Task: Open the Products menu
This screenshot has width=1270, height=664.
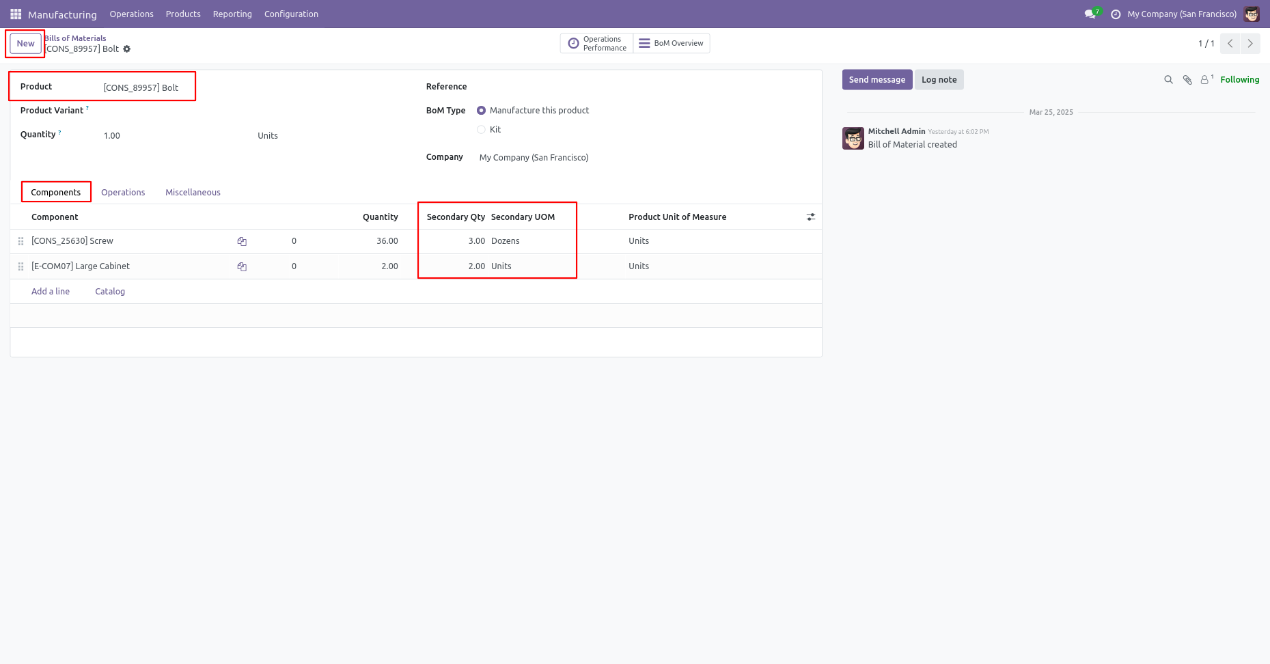Action: pos(183,14)
